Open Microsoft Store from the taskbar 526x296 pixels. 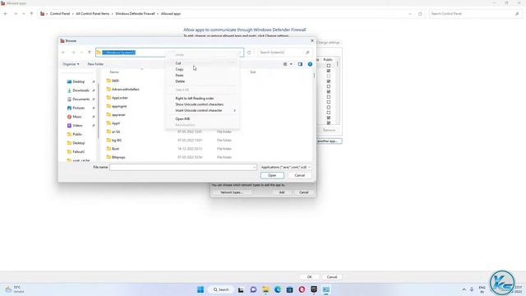[x=289, y=289]
